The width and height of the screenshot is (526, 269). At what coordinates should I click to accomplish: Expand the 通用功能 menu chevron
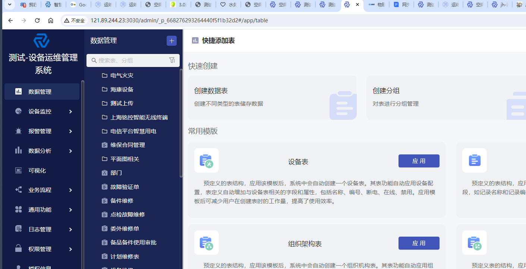click(70, 210)
